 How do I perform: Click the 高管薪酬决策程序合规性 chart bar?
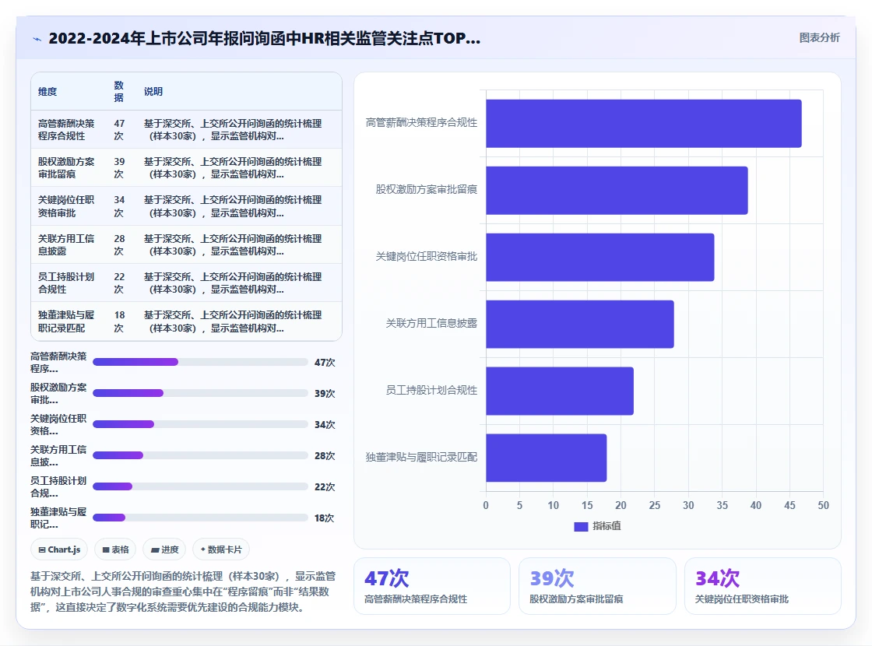643,124
